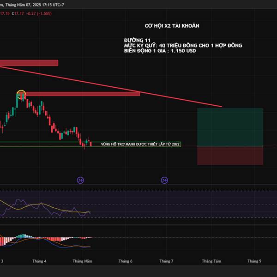The width and height of the screenshot is (277, 277).
Task: Click the ĐƯỜNG 11 annotation line
Action: [x=137, y=40]
